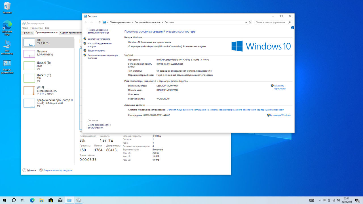Click the Control Panel taskbar window button
Image resolution: width=363 pixels, height=204 pixels.
point(69,200)
